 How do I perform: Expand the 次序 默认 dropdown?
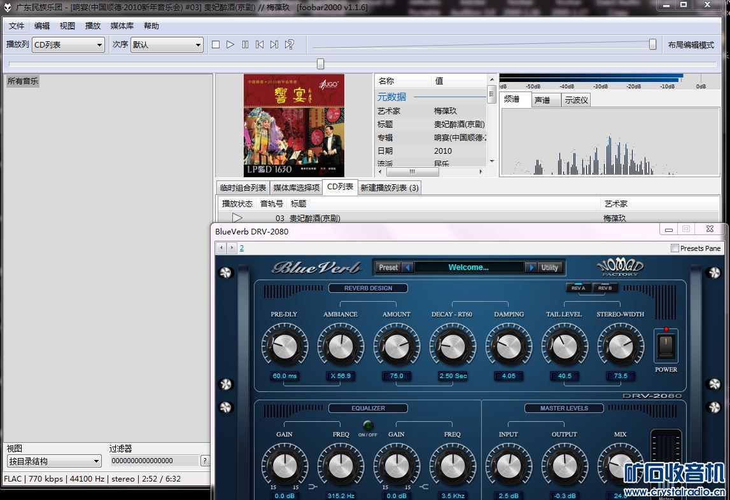click(x=167, y=44)
